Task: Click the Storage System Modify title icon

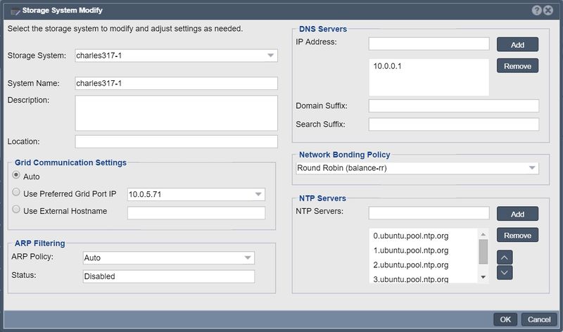Action: point(15,11)
